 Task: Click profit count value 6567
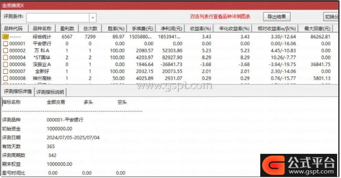tap(67, 37)
